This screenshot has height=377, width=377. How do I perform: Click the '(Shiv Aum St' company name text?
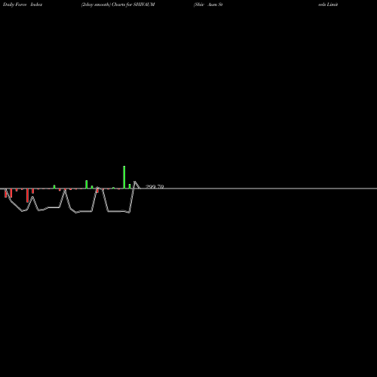pyautogui.click(x=208, y=5)
